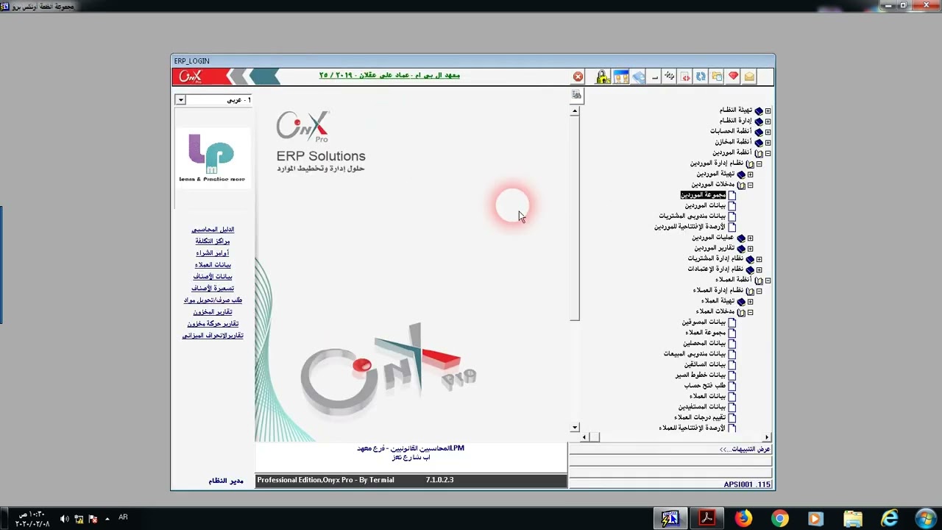Open بيانات مندوبي المشتريات item

pyautogui.click(x=693, y=216)
